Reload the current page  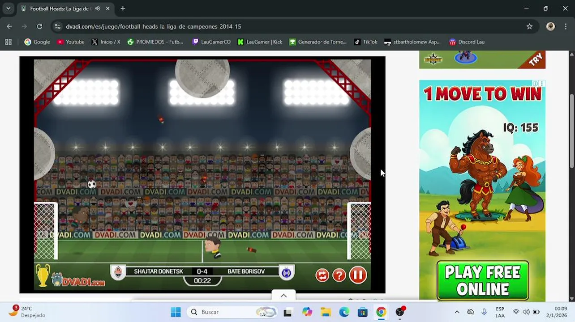(39, 26)
